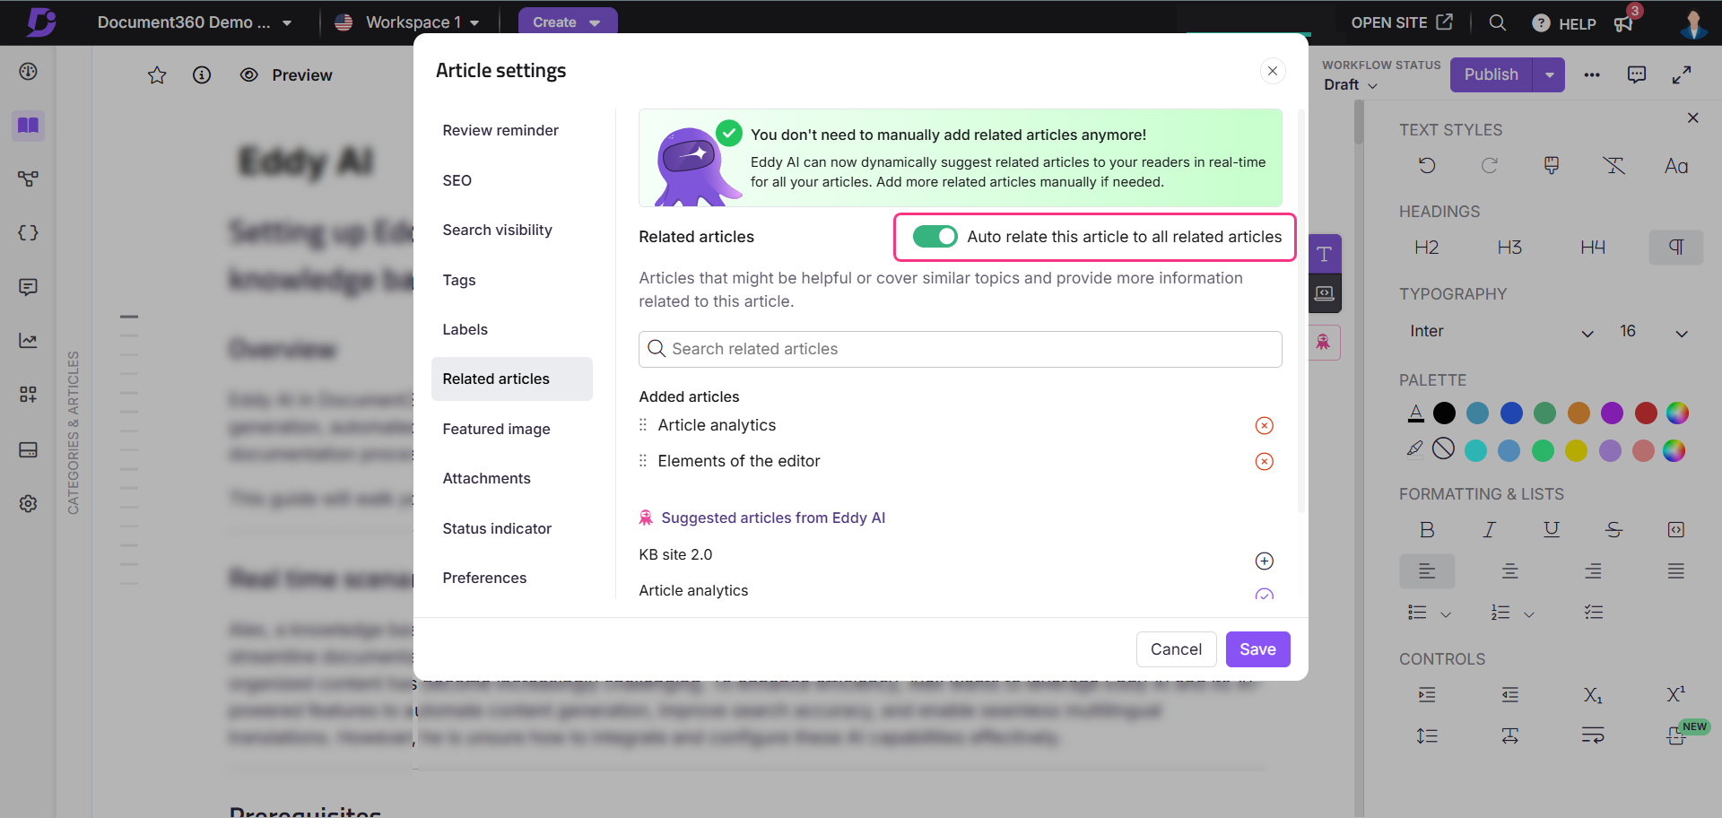Open site in new tab
Screen dimensions: 1722x818
pos(1402,22)
